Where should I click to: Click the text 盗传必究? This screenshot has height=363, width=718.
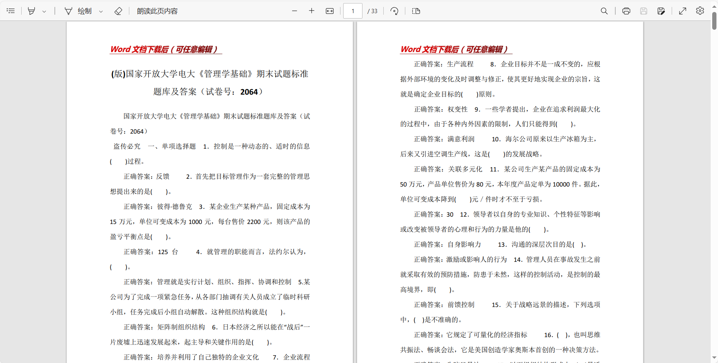click(127, 146)
